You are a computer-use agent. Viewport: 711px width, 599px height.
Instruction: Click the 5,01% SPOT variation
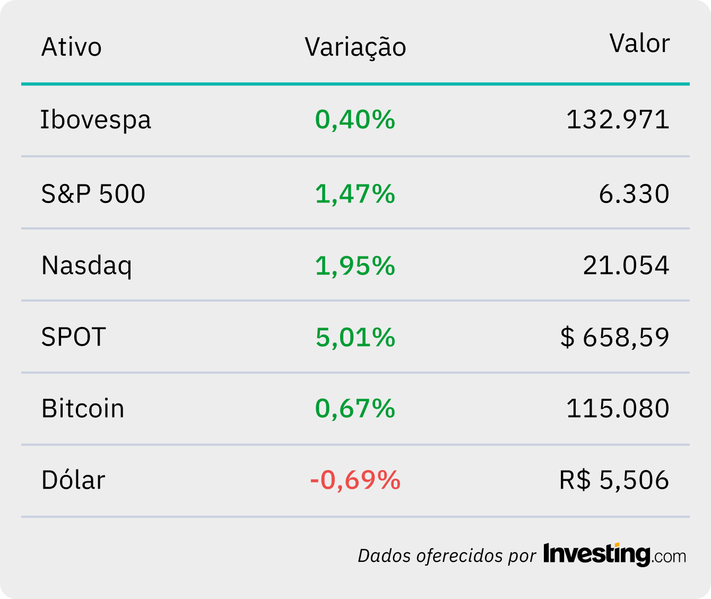(x=355, y=337)
